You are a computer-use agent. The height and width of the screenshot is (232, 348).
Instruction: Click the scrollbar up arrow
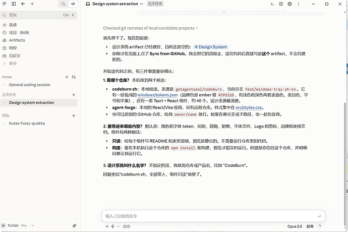344,11
